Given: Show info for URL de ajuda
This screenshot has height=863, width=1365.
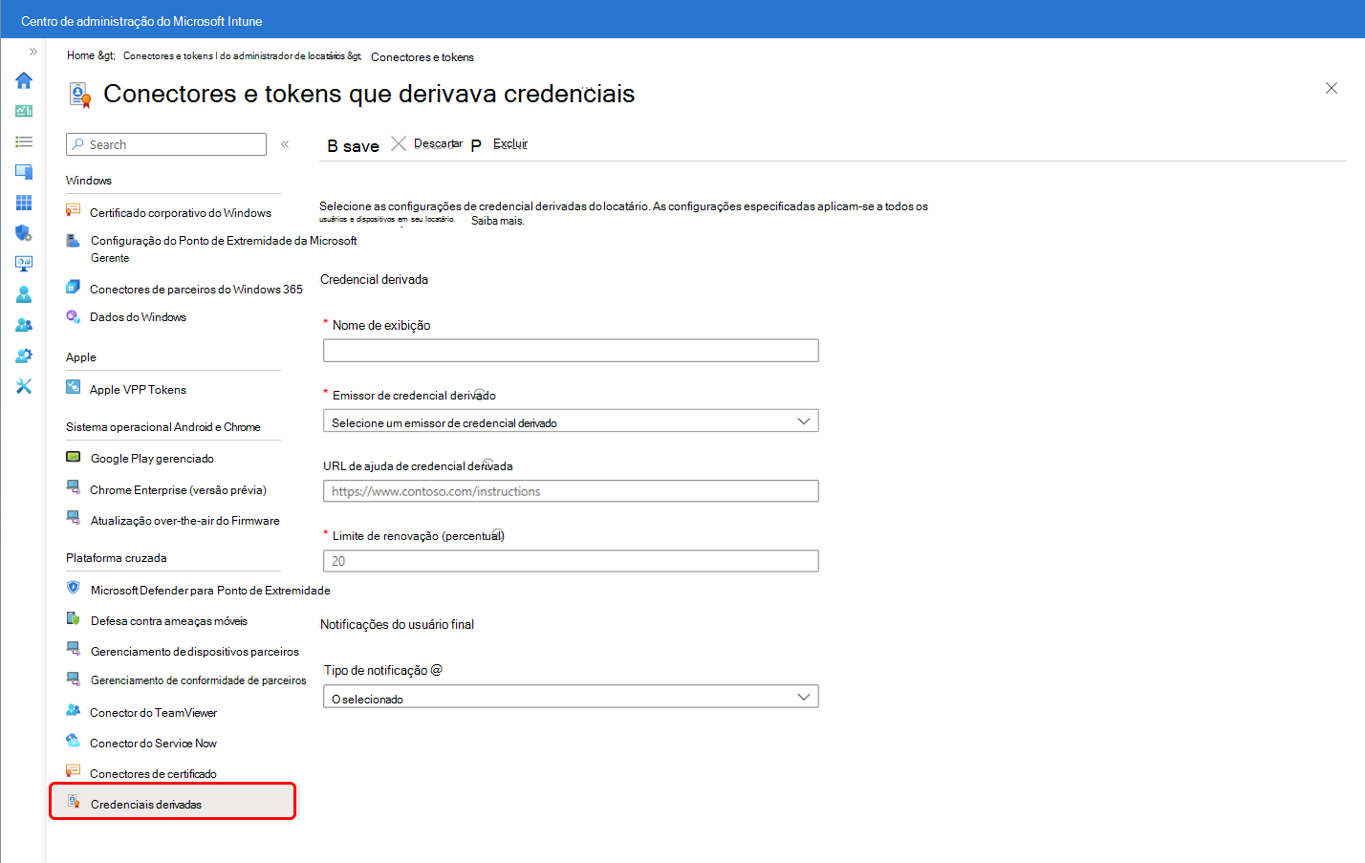Looking at the screenshot, I should click(487, 464).
